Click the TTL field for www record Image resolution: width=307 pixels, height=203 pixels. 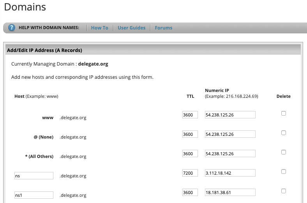[x=190, y=115]
